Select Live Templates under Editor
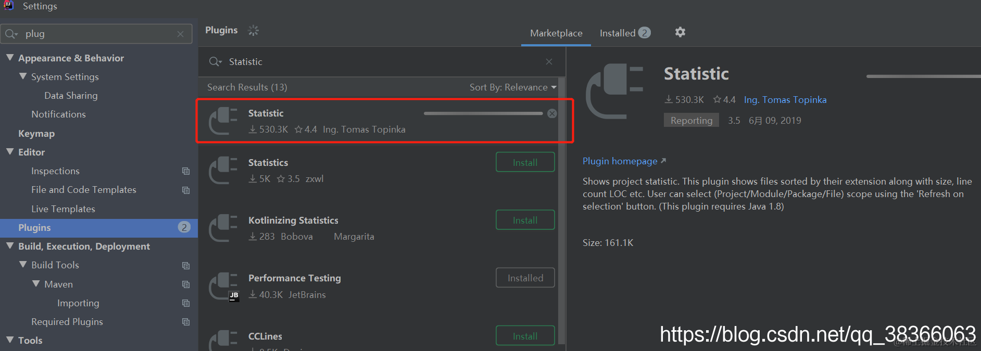The height and width of the screenshot is (351, 981). pos(63,209)
